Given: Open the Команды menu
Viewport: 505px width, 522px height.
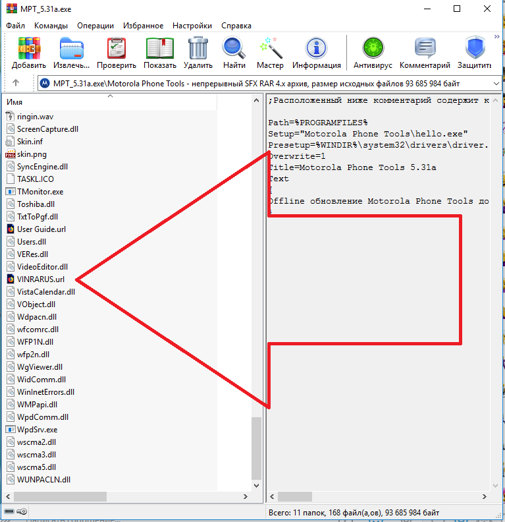Looking at the screenshot, I should 51,26.
